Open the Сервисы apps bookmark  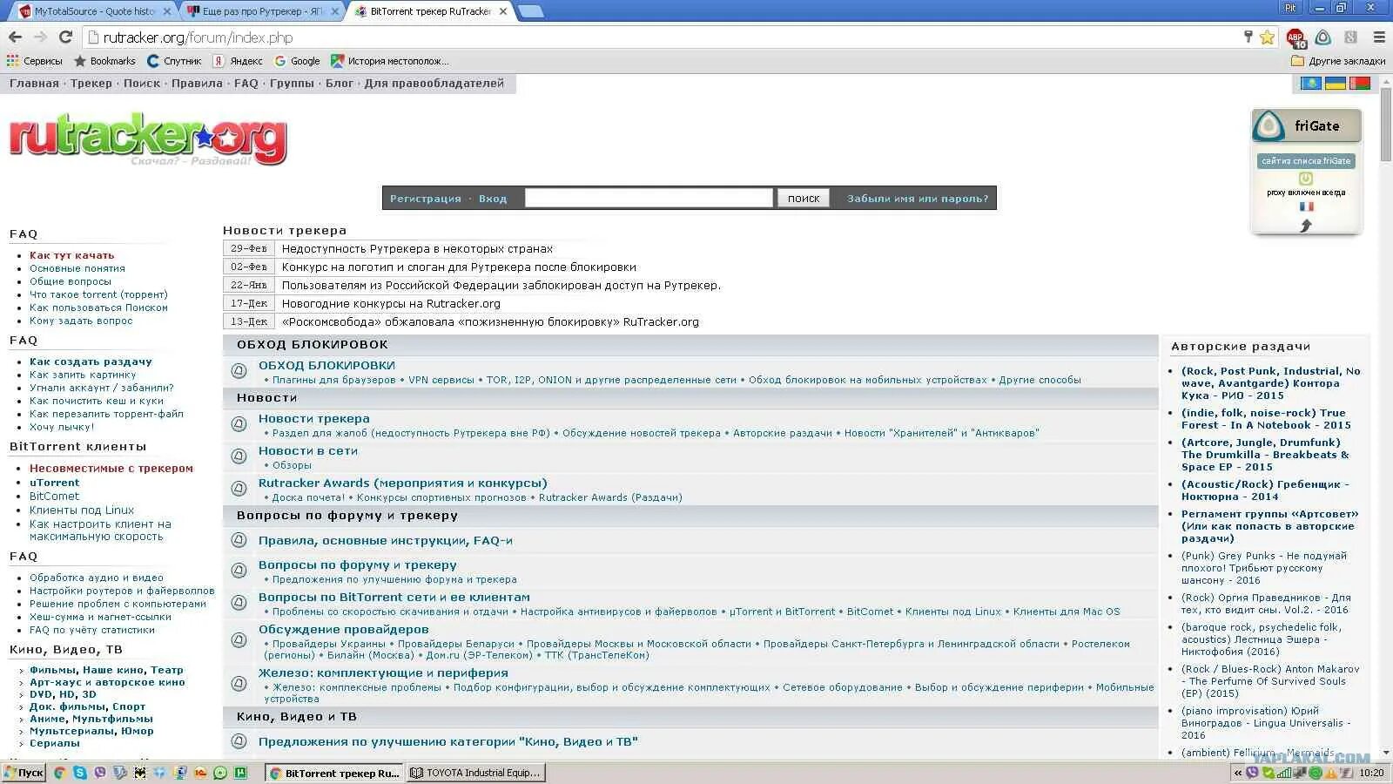(35, 61)
